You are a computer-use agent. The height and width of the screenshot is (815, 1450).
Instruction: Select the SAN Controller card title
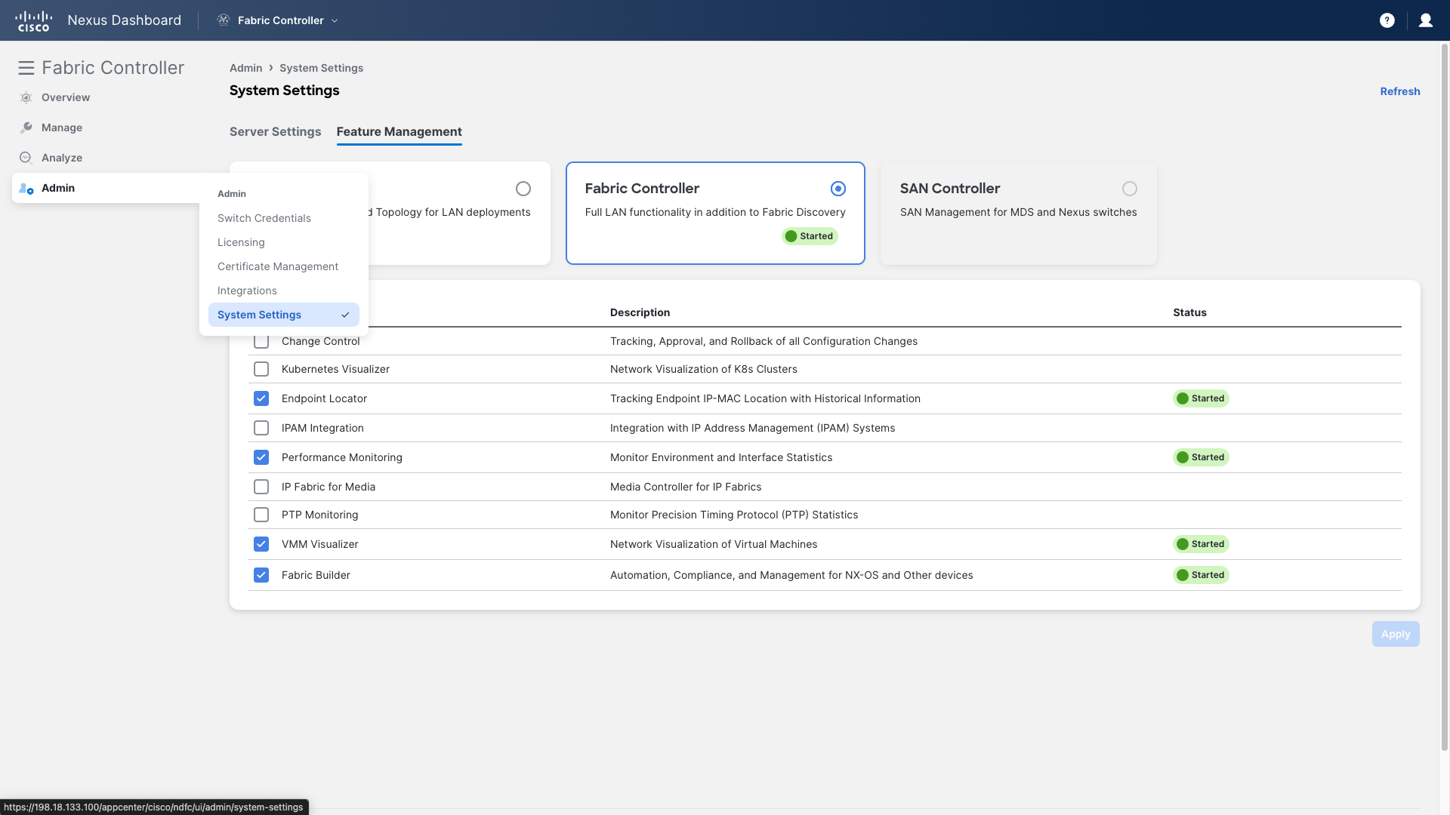pyautogui.click(x=949, y=188)
